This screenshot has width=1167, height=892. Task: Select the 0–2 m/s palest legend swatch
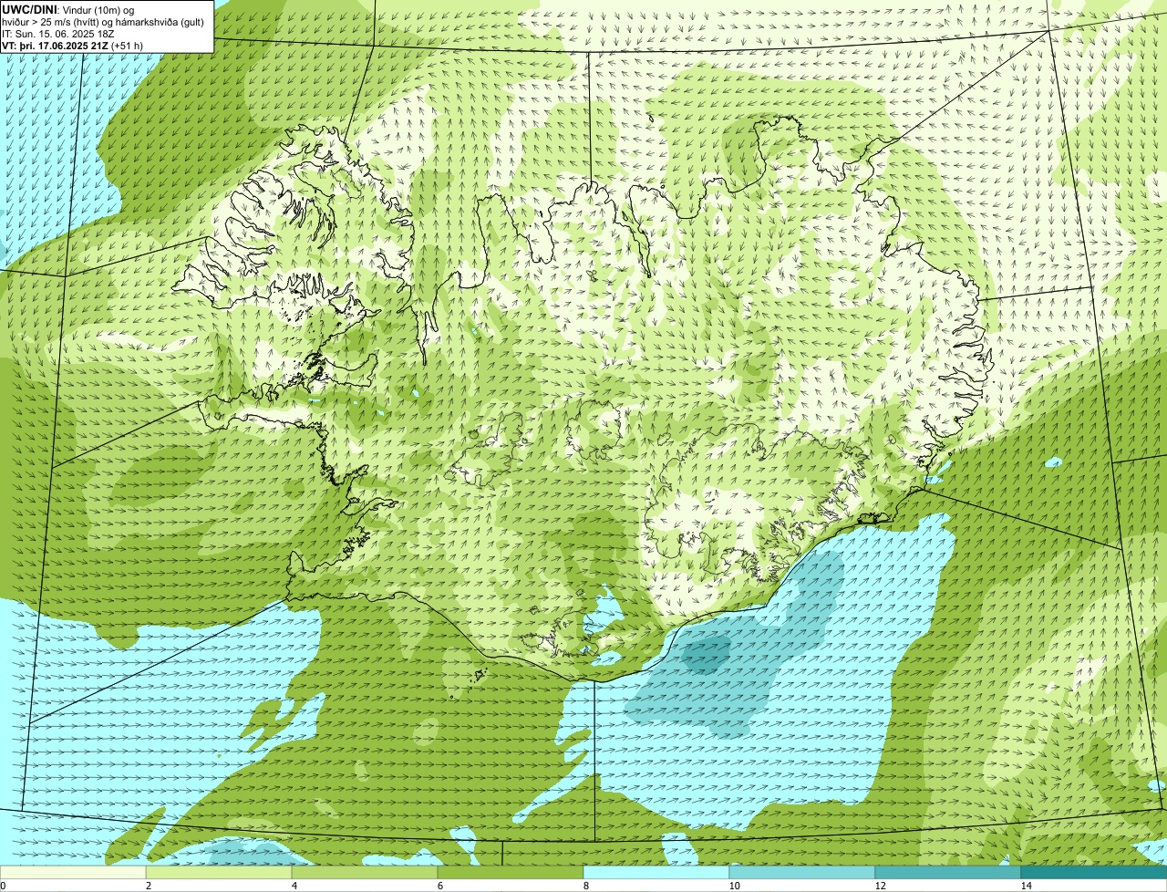(73, 872)
